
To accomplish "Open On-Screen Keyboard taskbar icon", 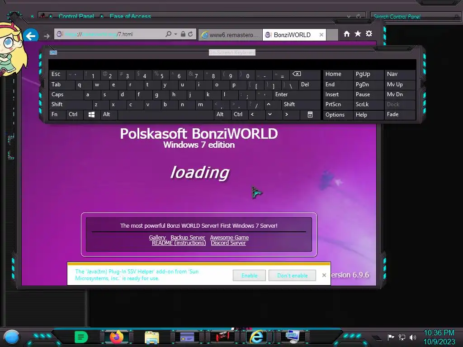I will 293,337.
